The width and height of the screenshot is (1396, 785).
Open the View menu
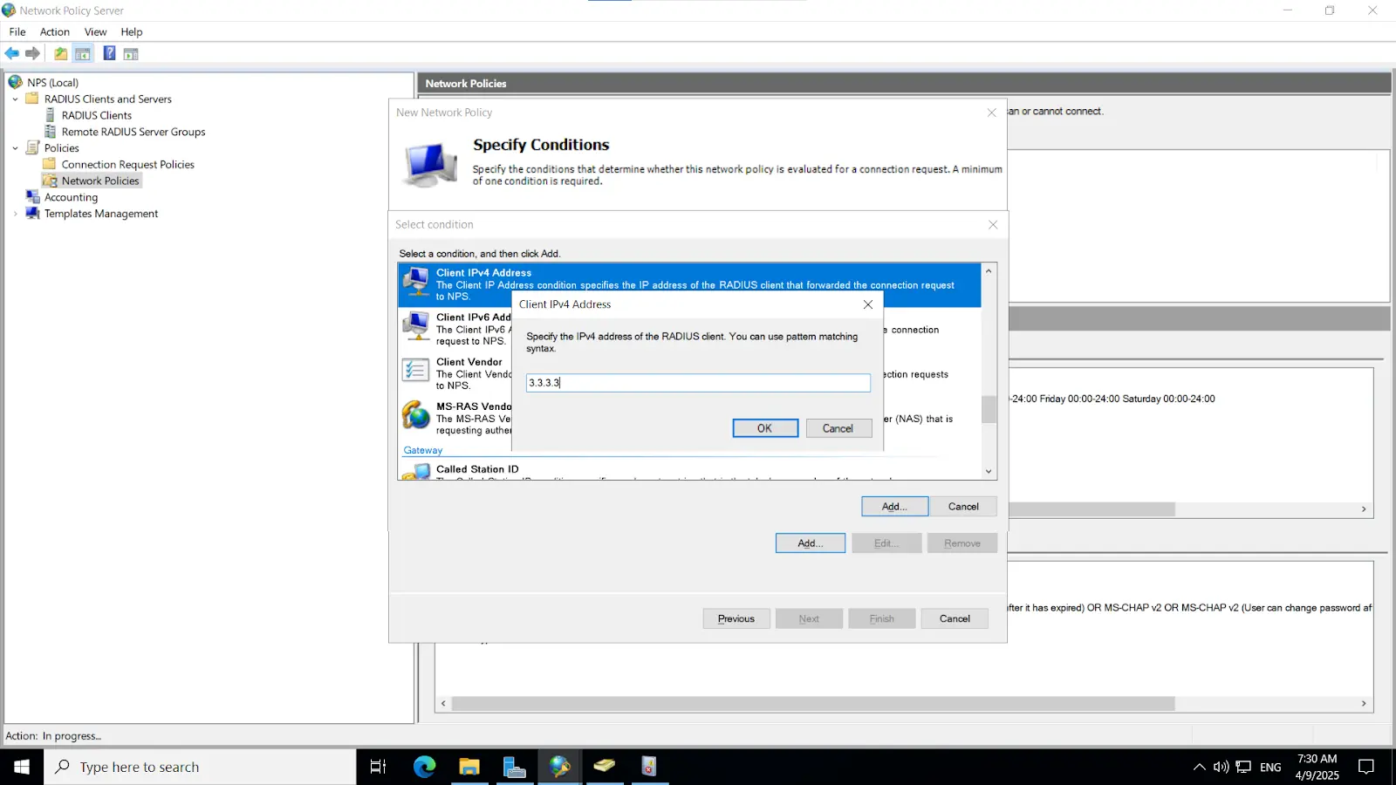point(95,31)
